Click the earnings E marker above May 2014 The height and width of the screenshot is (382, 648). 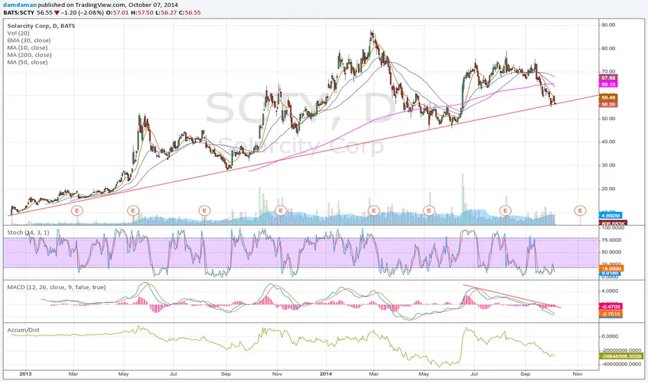(x=429, y=210)
